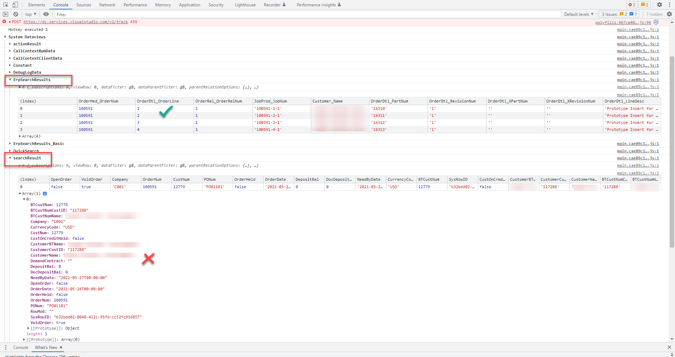The height and width of the screenshot is (357, 675).
Task: Activate the inspect element picker icon
Action: point(6,5)
